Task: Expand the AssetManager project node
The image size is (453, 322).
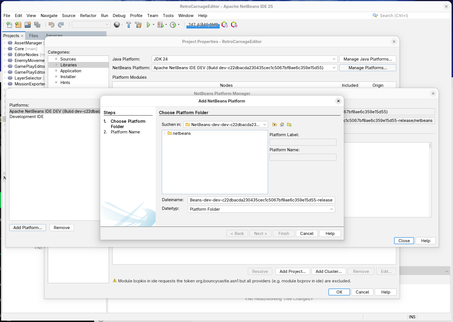Action: click(4, 43)
